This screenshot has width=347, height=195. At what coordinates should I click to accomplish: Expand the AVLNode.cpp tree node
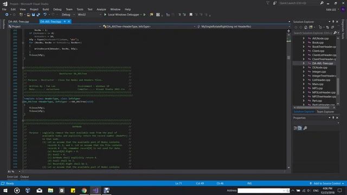(304, 38)
